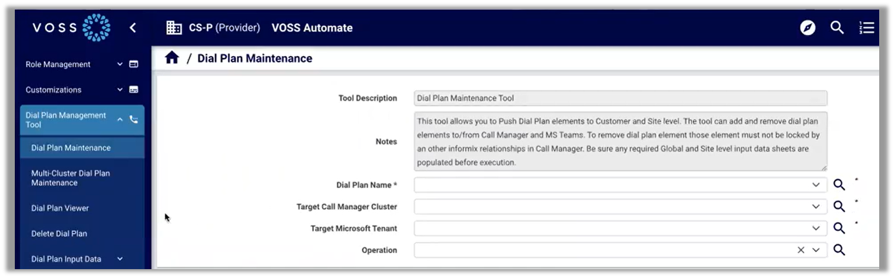The width and height of the screenshot is (894, 278).
Task: Click Dial Plan Management Tool phone icon
Action: (134, 119)
